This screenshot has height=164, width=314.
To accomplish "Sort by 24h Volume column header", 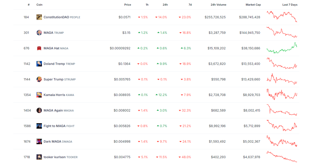I will (218, 5).
